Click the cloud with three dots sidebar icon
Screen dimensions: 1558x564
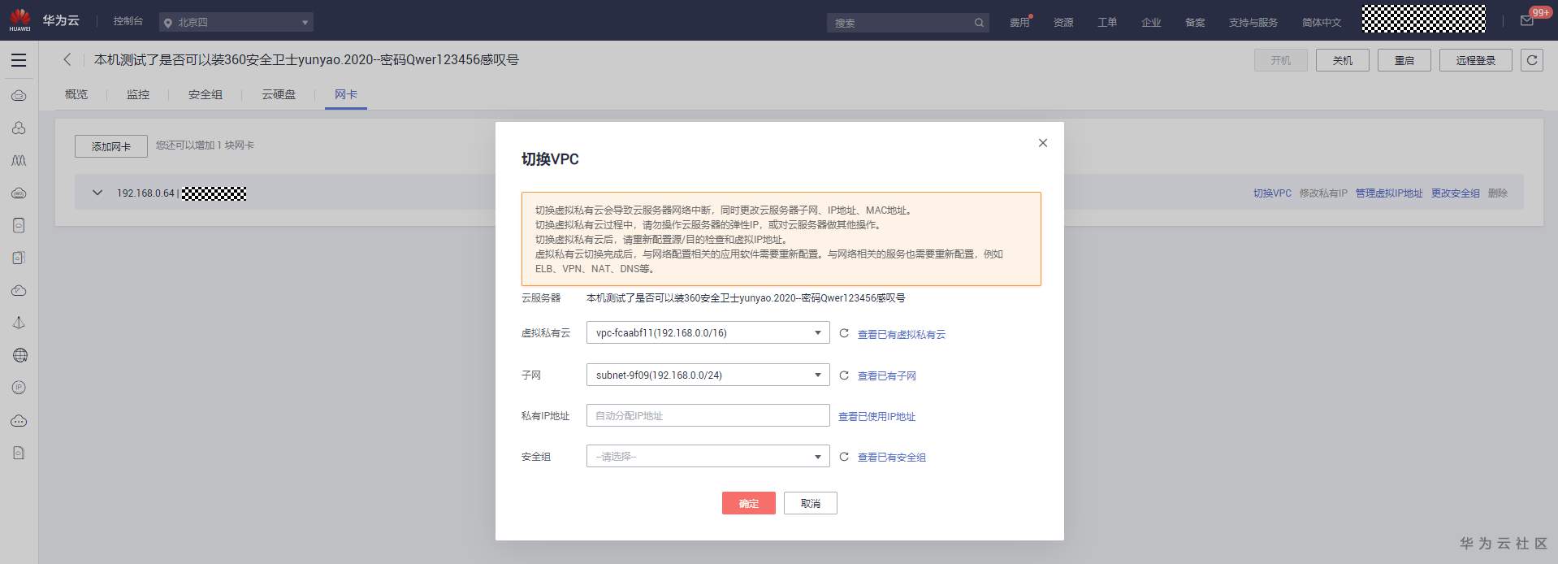coord(19,421)
